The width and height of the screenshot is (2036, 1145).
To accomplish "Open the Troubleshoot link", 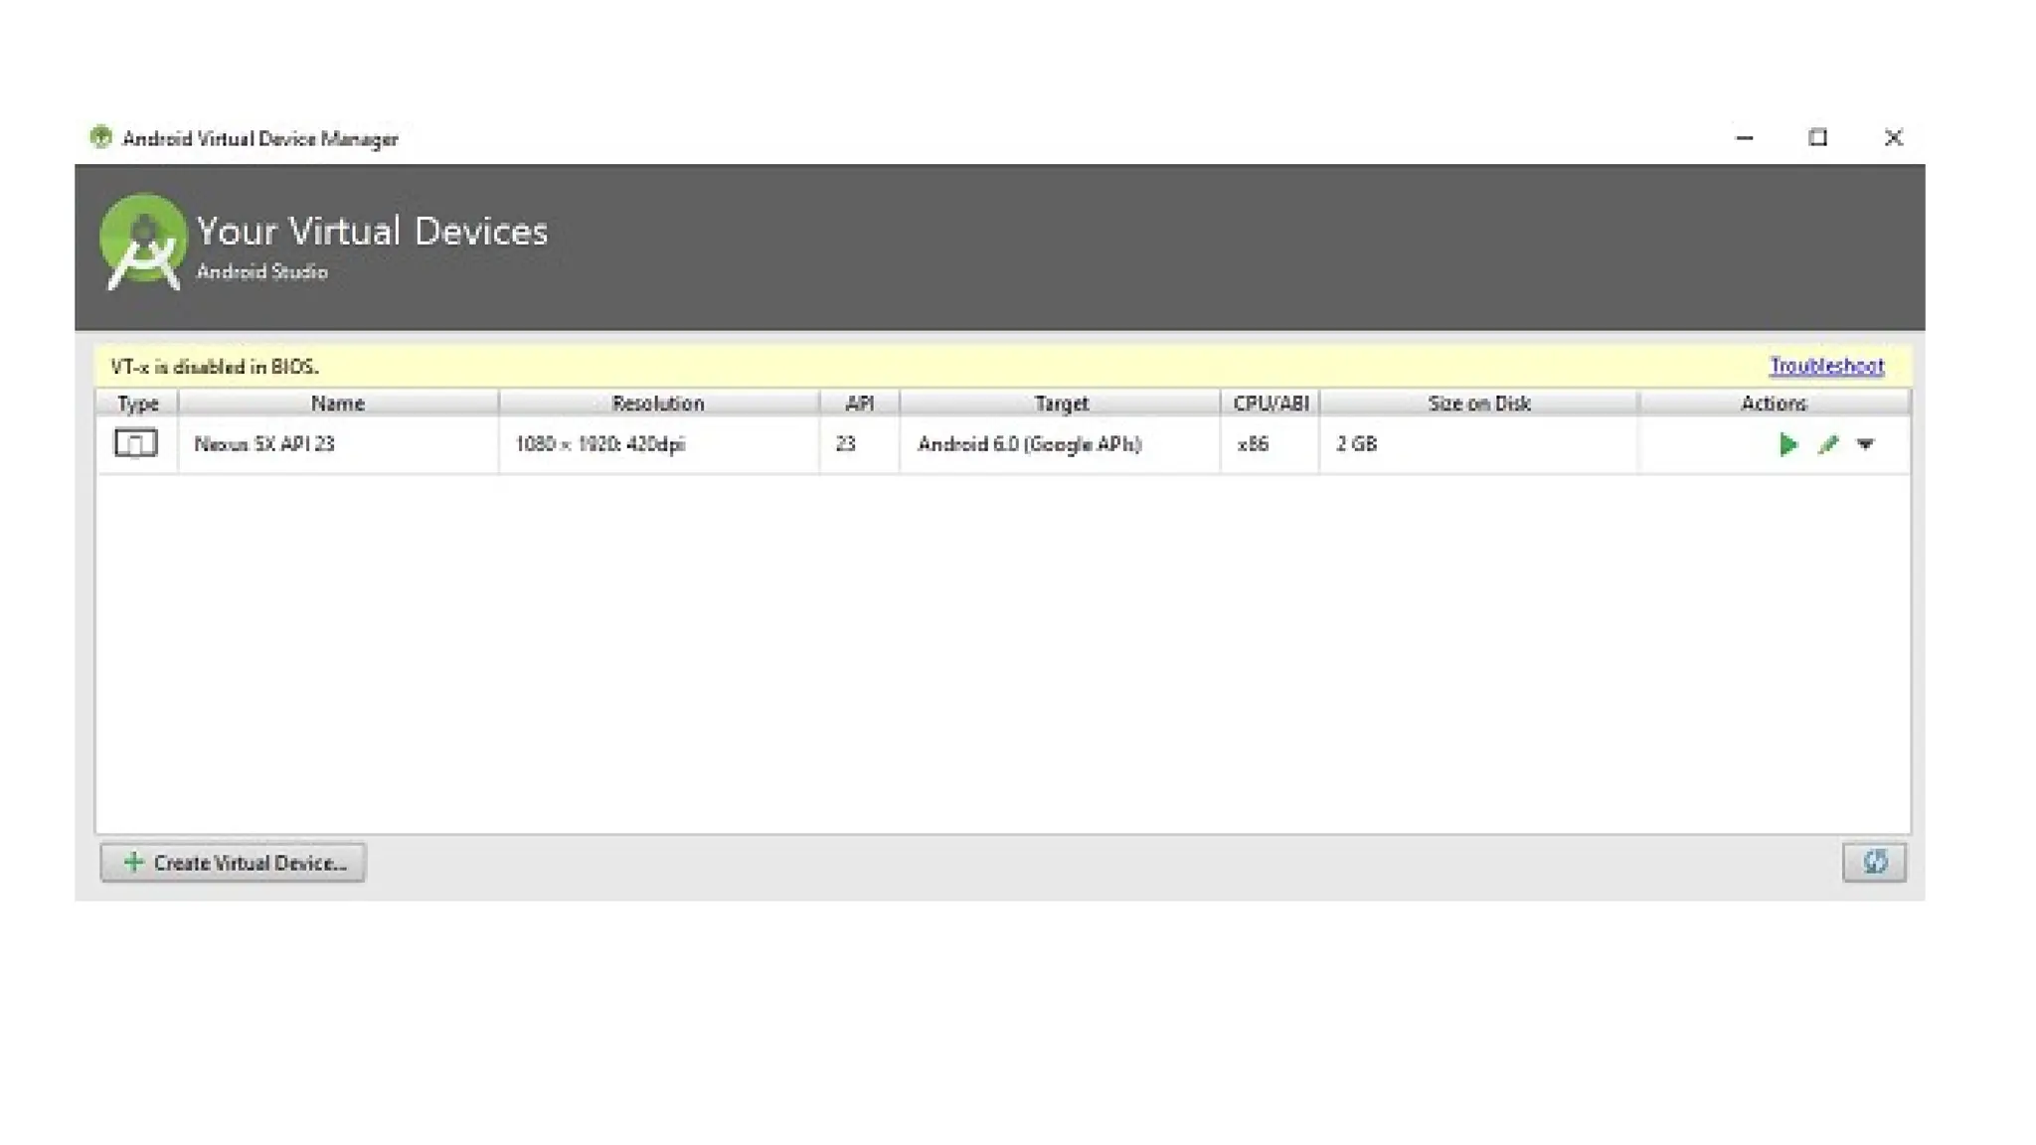I will click(x=1826, y=366).
